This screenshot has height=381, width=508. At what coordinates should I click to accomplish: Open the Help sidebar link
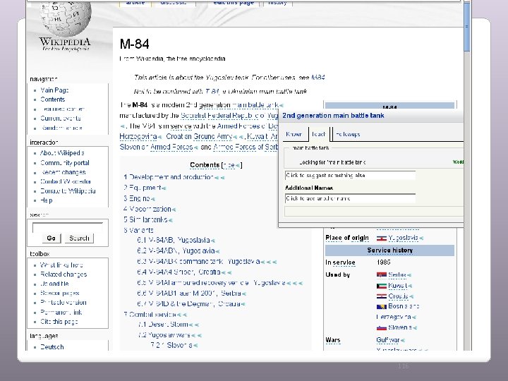(47, 200)
